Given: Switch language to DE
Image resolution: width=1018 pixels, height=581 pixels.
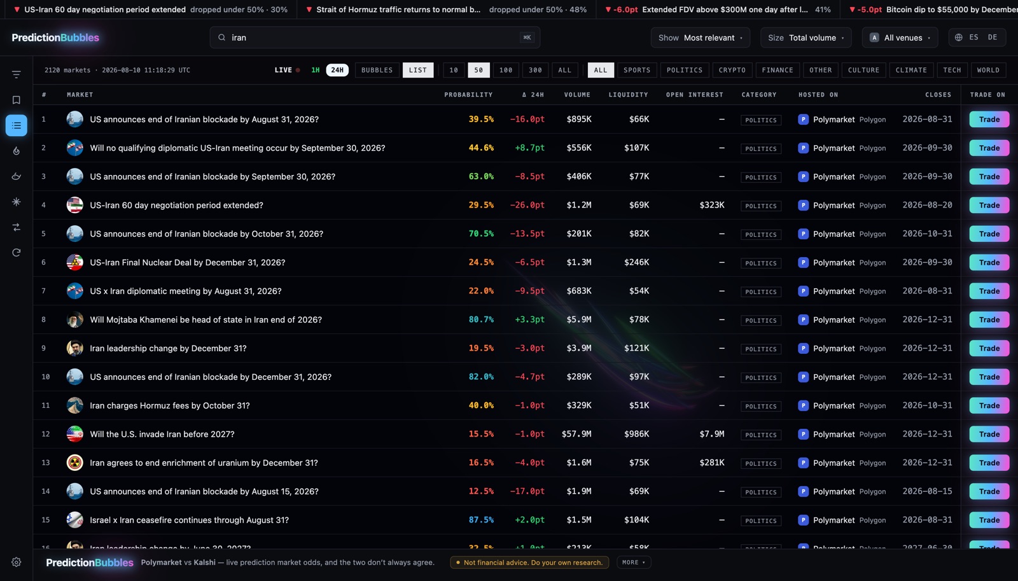Looking at the screenshot, I should [x=993, y=38].
